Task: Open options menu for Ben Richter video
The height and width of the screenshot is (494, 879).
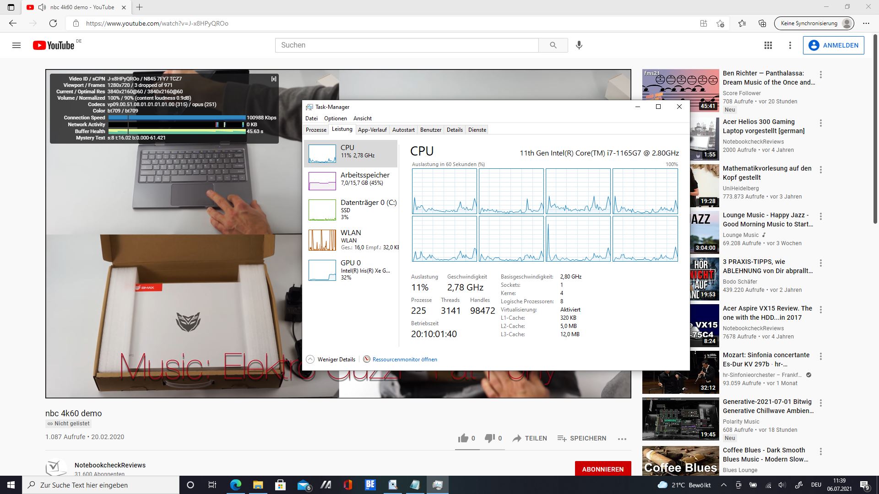Action: click(821, 75)
